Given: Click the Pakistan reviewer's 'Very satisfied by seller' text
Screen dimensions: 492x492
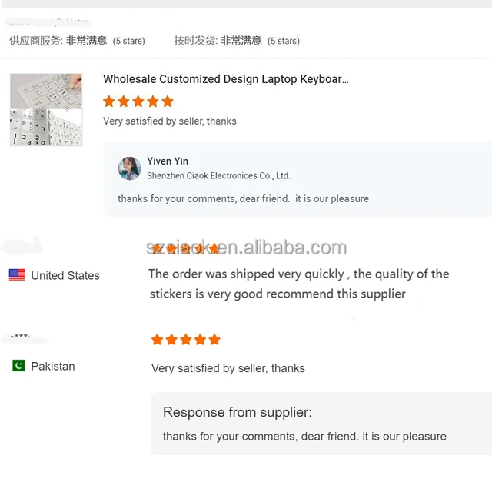Looking at the screenshot, I should (228, 368).
